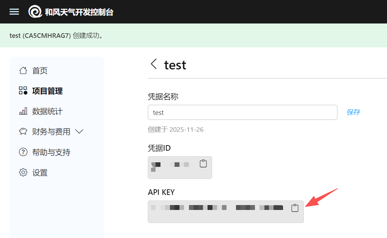Copy the 凭据ID with clipboard icon

point(203,163)
